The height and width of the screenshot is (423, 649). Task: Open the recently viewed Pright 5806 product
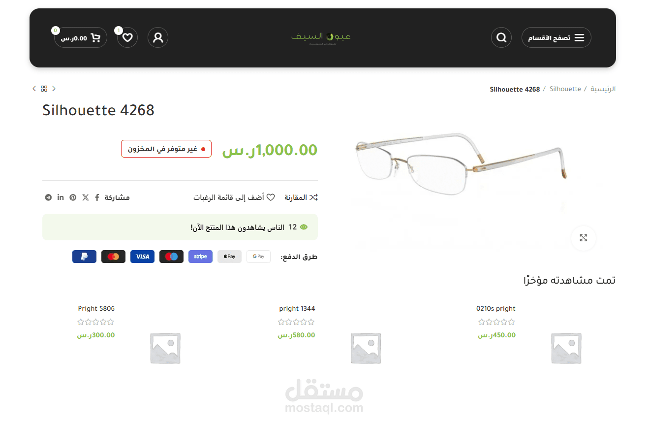[96, 309]
